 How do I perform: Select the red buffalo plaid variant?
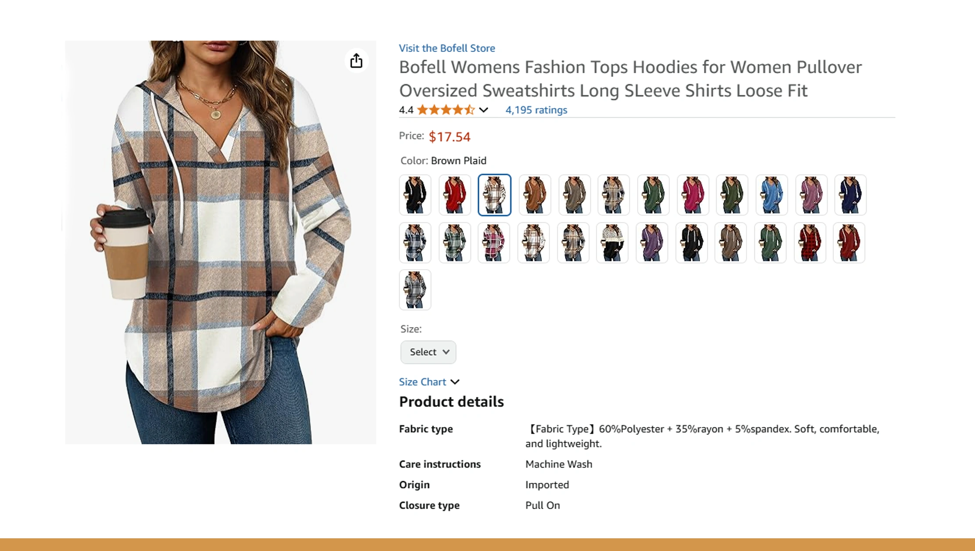[x=810, y=242]
